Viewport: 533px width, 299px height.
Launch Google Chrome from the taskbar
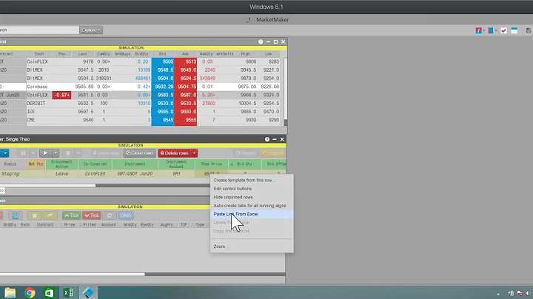[x=30, y=292]
